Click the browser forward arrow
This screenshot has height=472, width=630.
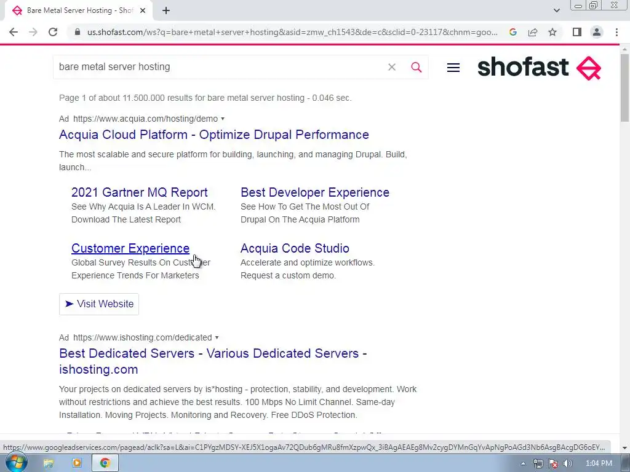point(33,32)
